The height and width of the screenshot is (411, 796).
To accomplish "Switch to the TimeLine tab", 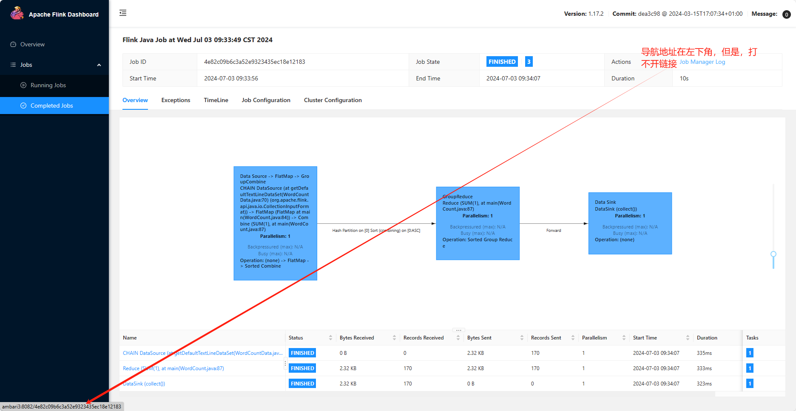I will (x=216, y=100).
